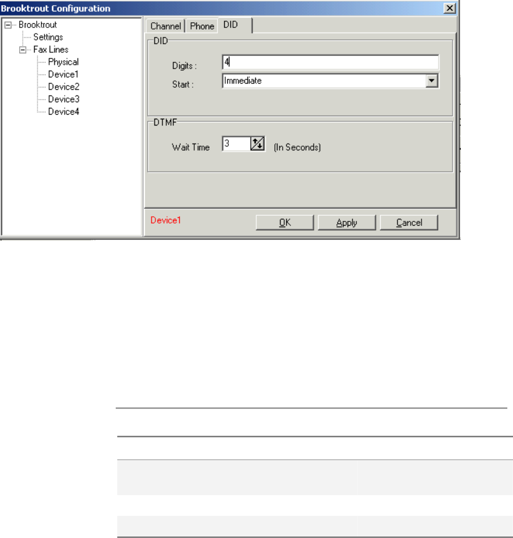Viewport: 513px width, 538px height.
Task: Select Physical under Fax Lines
Action: 63,62
